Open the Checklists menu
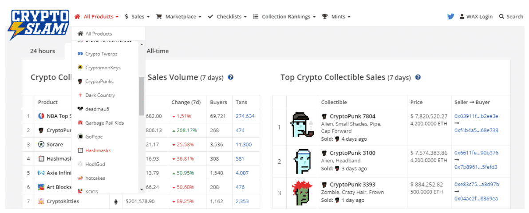The image size is (529, 213). 227,16
